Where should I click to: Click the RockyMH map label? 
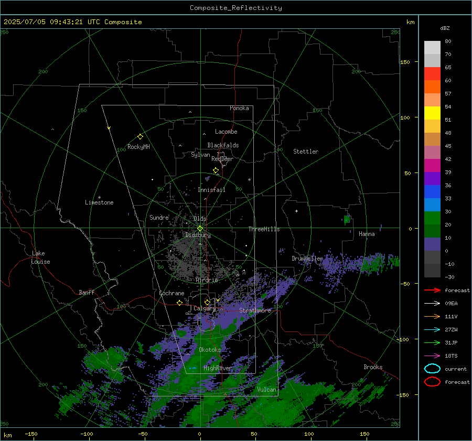(138, 147)
